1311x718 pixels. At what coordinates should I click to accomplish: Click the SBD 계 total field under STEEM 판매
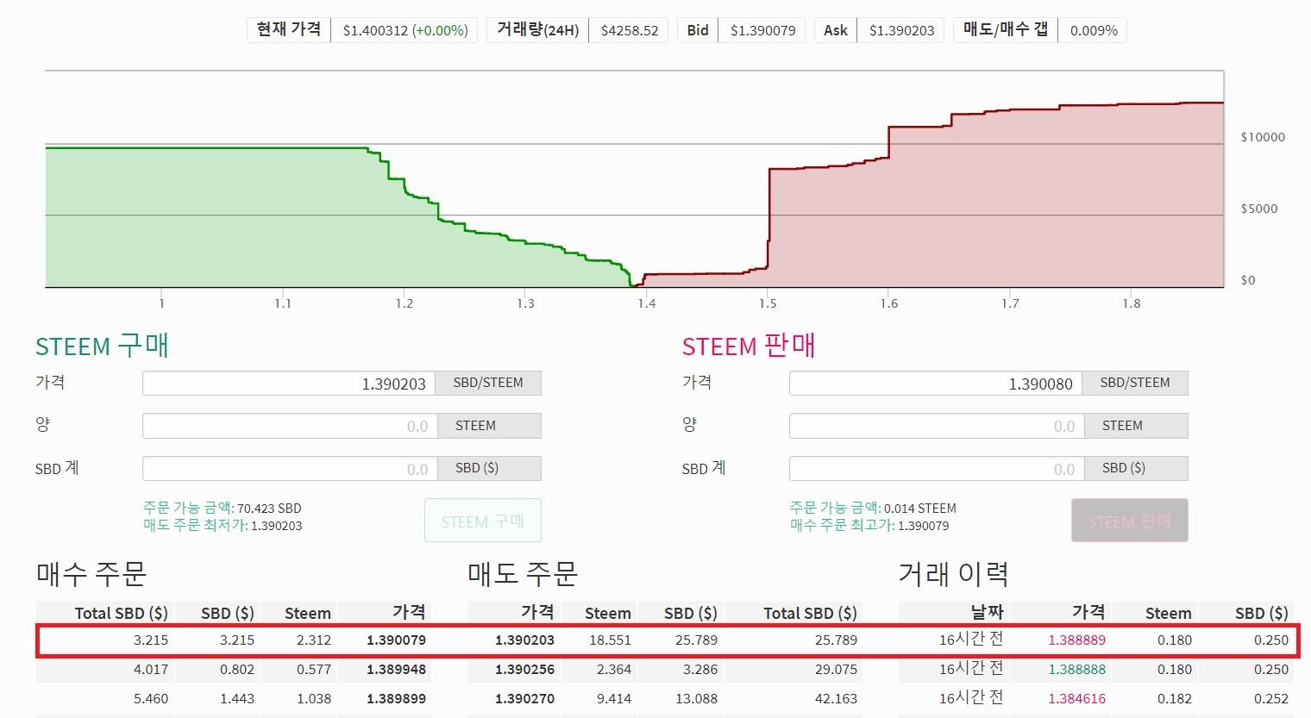coord(937,469)
